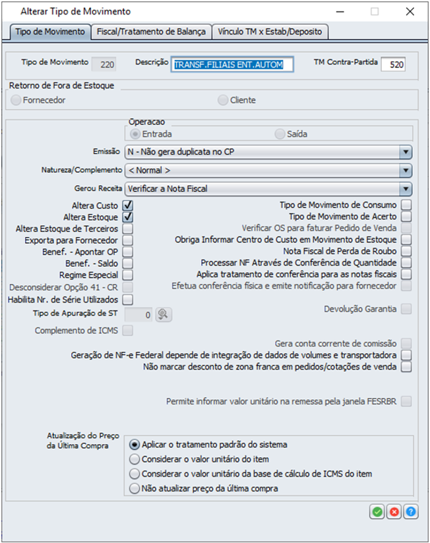Viewport: 430px width, 543px height.
Task: Enable Altera Estoque de Terceiros checkbox
Action: click(128, 229)
